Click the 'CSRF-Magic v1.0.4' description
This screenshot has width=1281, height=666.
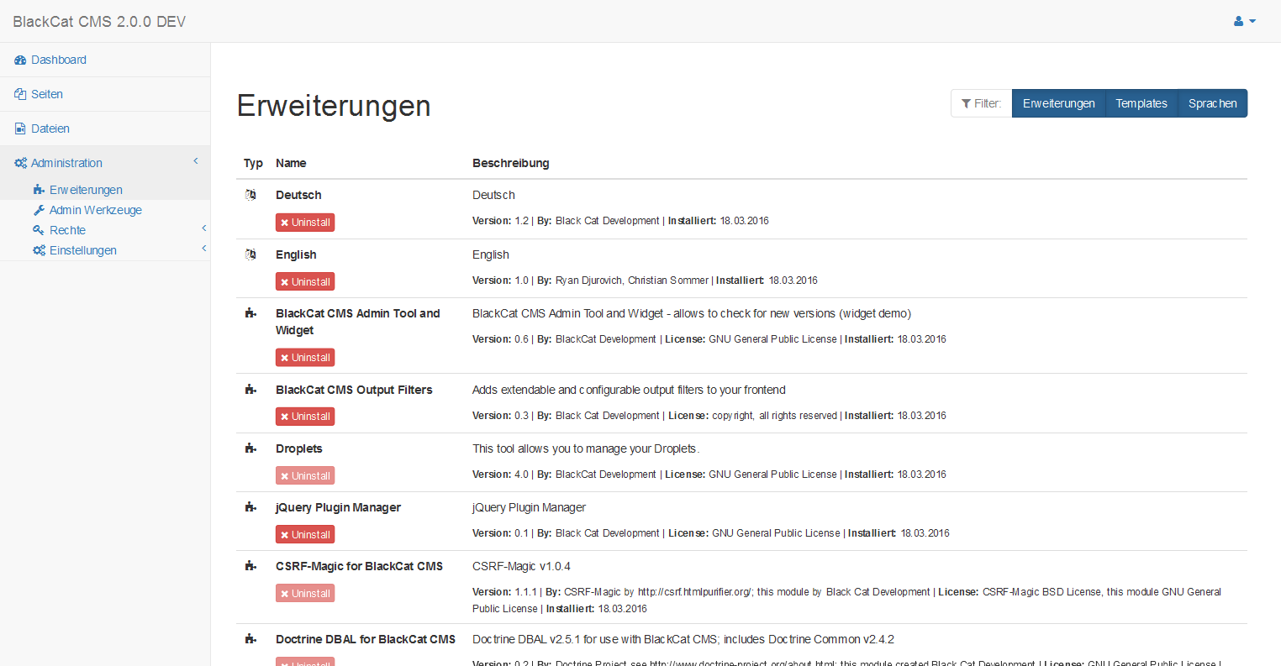coord(521,566)
